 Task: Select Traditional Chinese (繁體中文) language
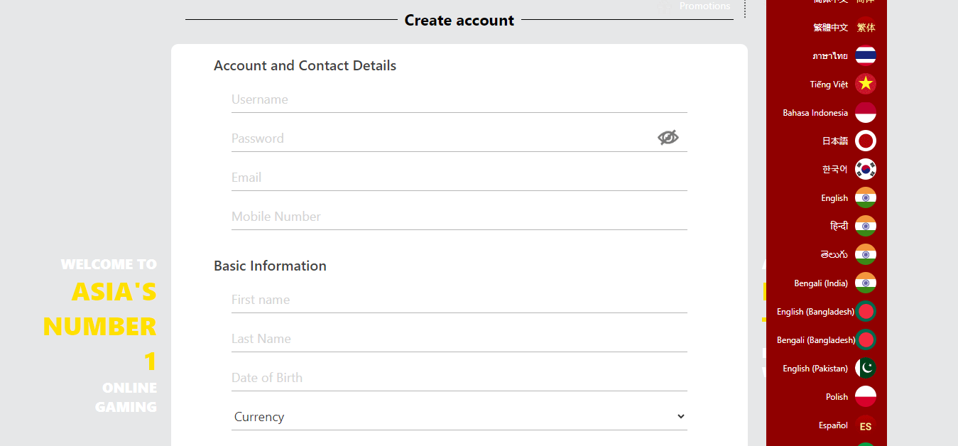(831, 28)
